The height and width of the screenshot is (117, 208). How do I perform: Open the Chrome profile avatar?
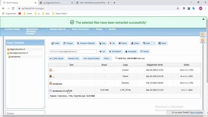201,8
